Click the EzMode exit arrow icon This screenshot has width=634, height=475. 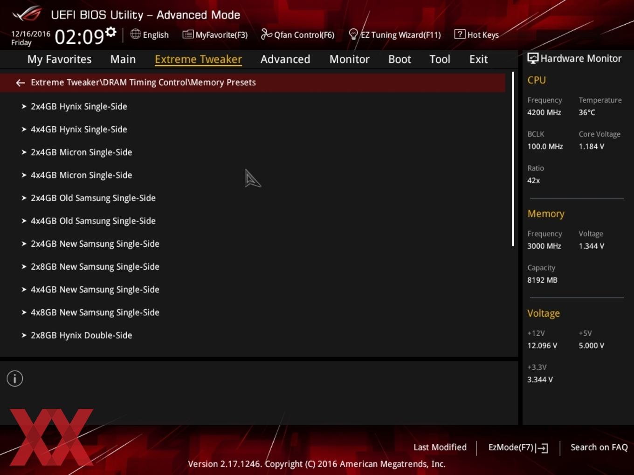click(542, 448)
